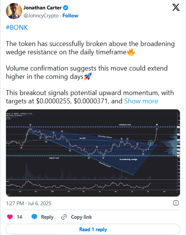186x235 pixels.
Task: Click Jonathan Carter's profile avatar
Action: 14,11
